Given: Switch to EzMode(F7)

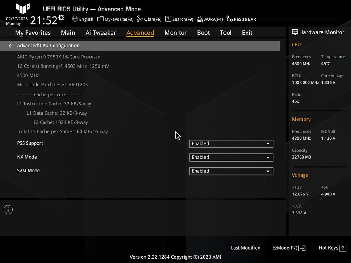Looking at the screenshot, I should pos(289,248).
